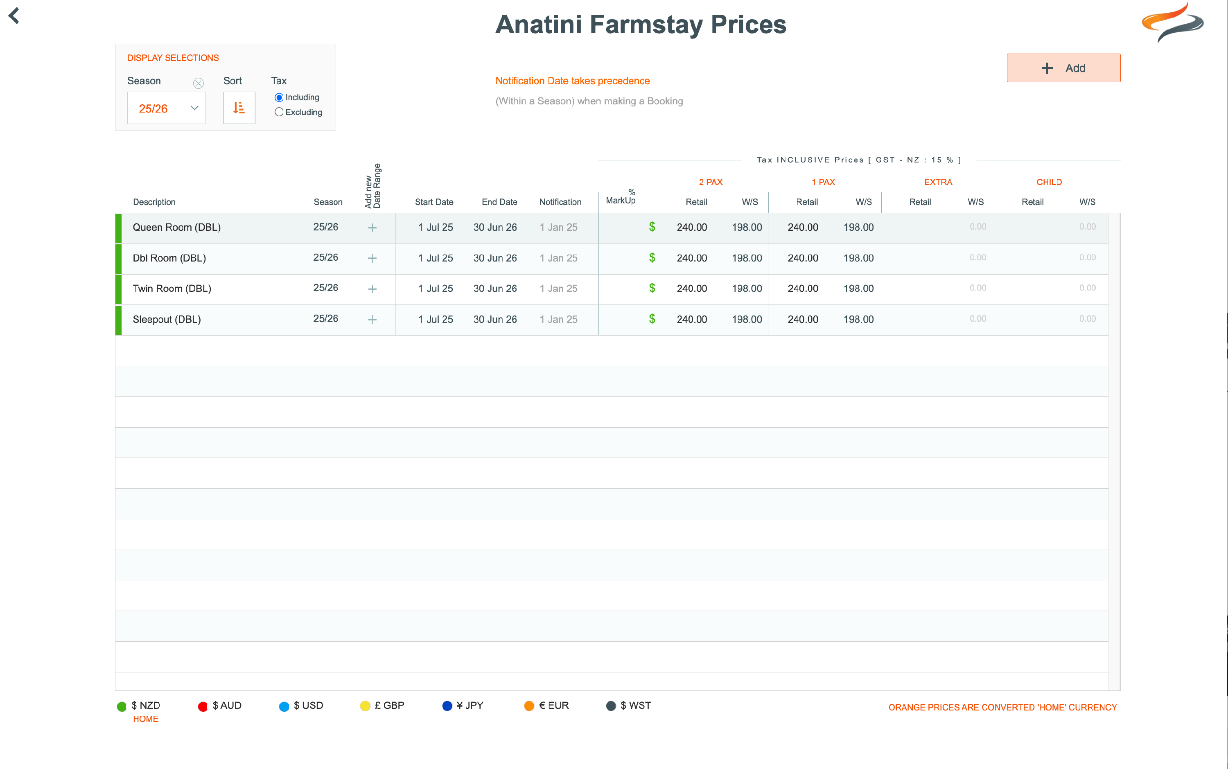Add new date range for Dbl Room
This screenshot has width=1228, height=769.
[x=372, y=258]
